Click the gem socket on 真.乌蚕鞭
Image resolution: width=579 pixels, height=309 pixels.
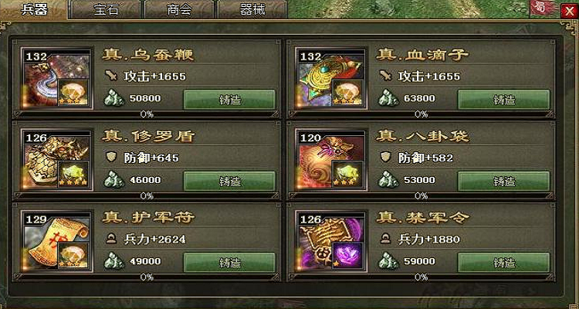[73, 93]
